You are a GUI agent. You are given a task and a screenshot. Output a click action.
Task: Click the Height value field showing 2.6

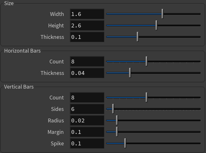[87, 25]
